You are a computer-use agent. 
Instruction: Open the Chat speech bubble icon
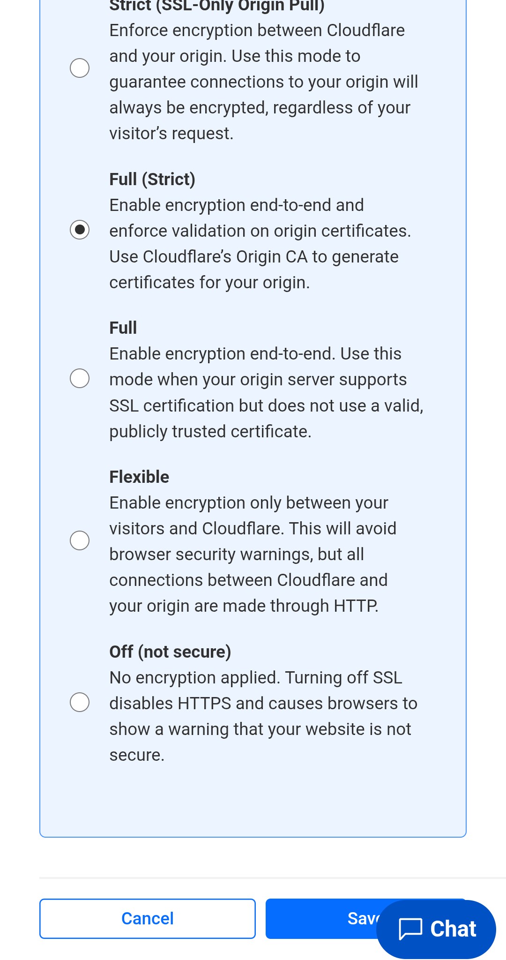410,929
